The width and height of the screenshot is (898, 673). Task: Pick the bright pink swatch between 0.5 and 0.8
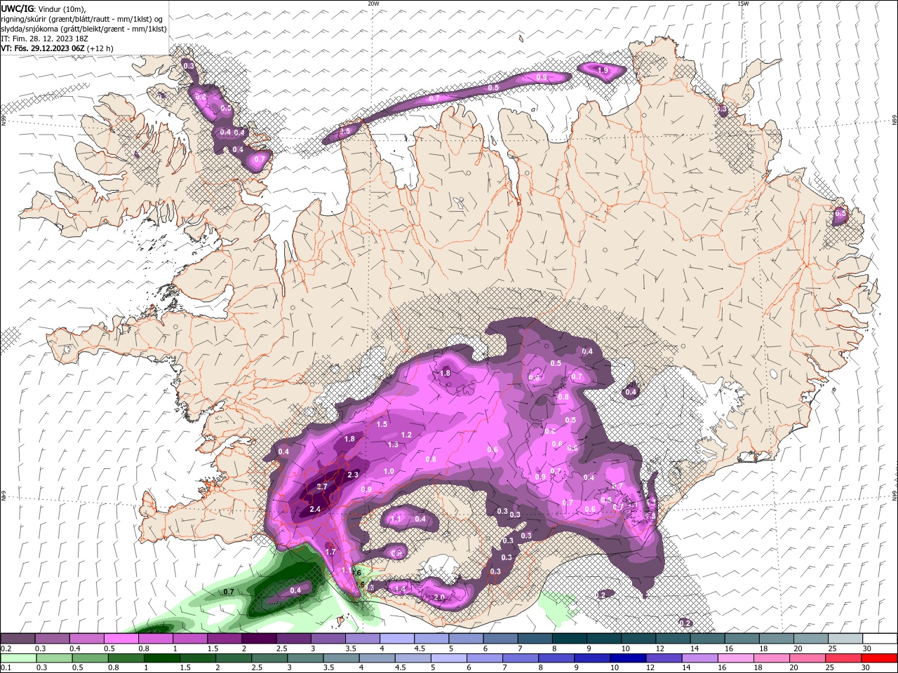click(121, 639)
